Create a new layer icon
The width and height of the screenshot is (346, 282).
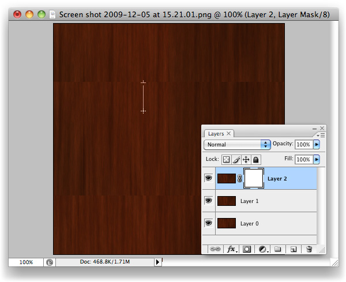(293, 249)
